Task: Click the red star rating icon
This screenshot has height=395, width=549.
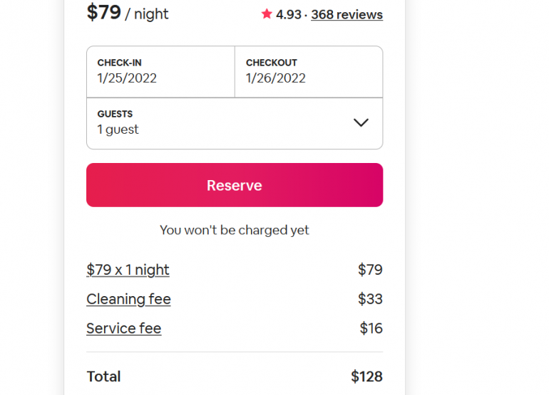Action: [x=267, y=14]
